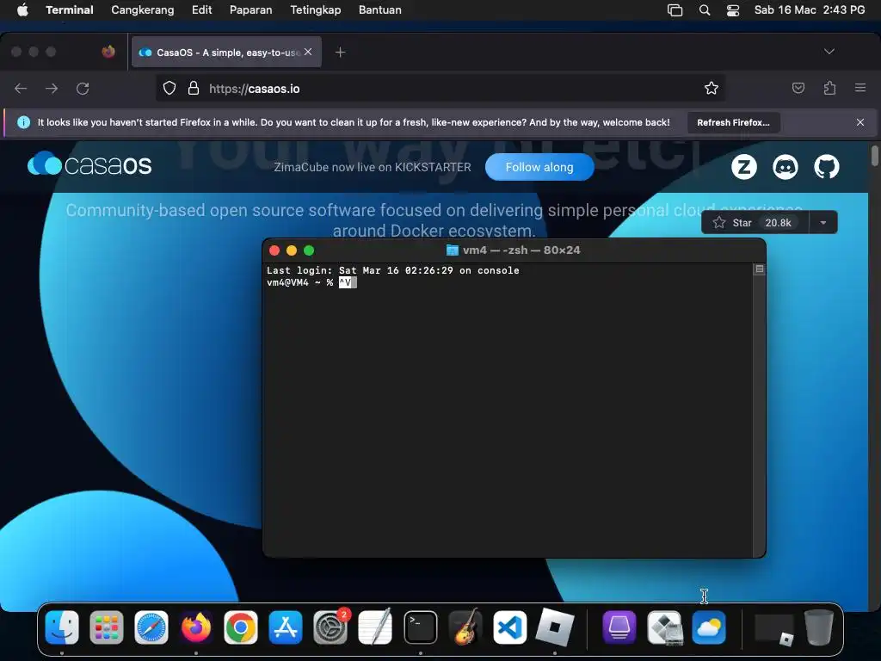Select the CasaOS browser tab

click(226, 53)
